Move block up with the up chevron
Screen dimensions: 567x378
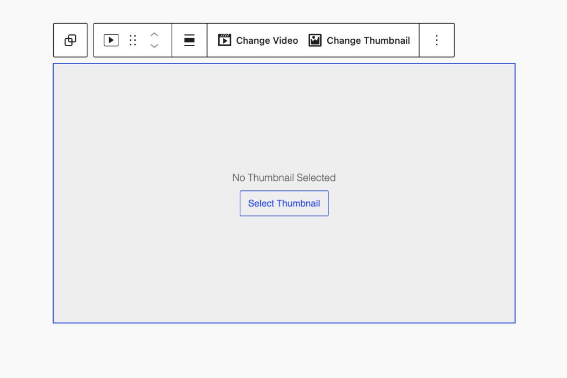point(154,35)
